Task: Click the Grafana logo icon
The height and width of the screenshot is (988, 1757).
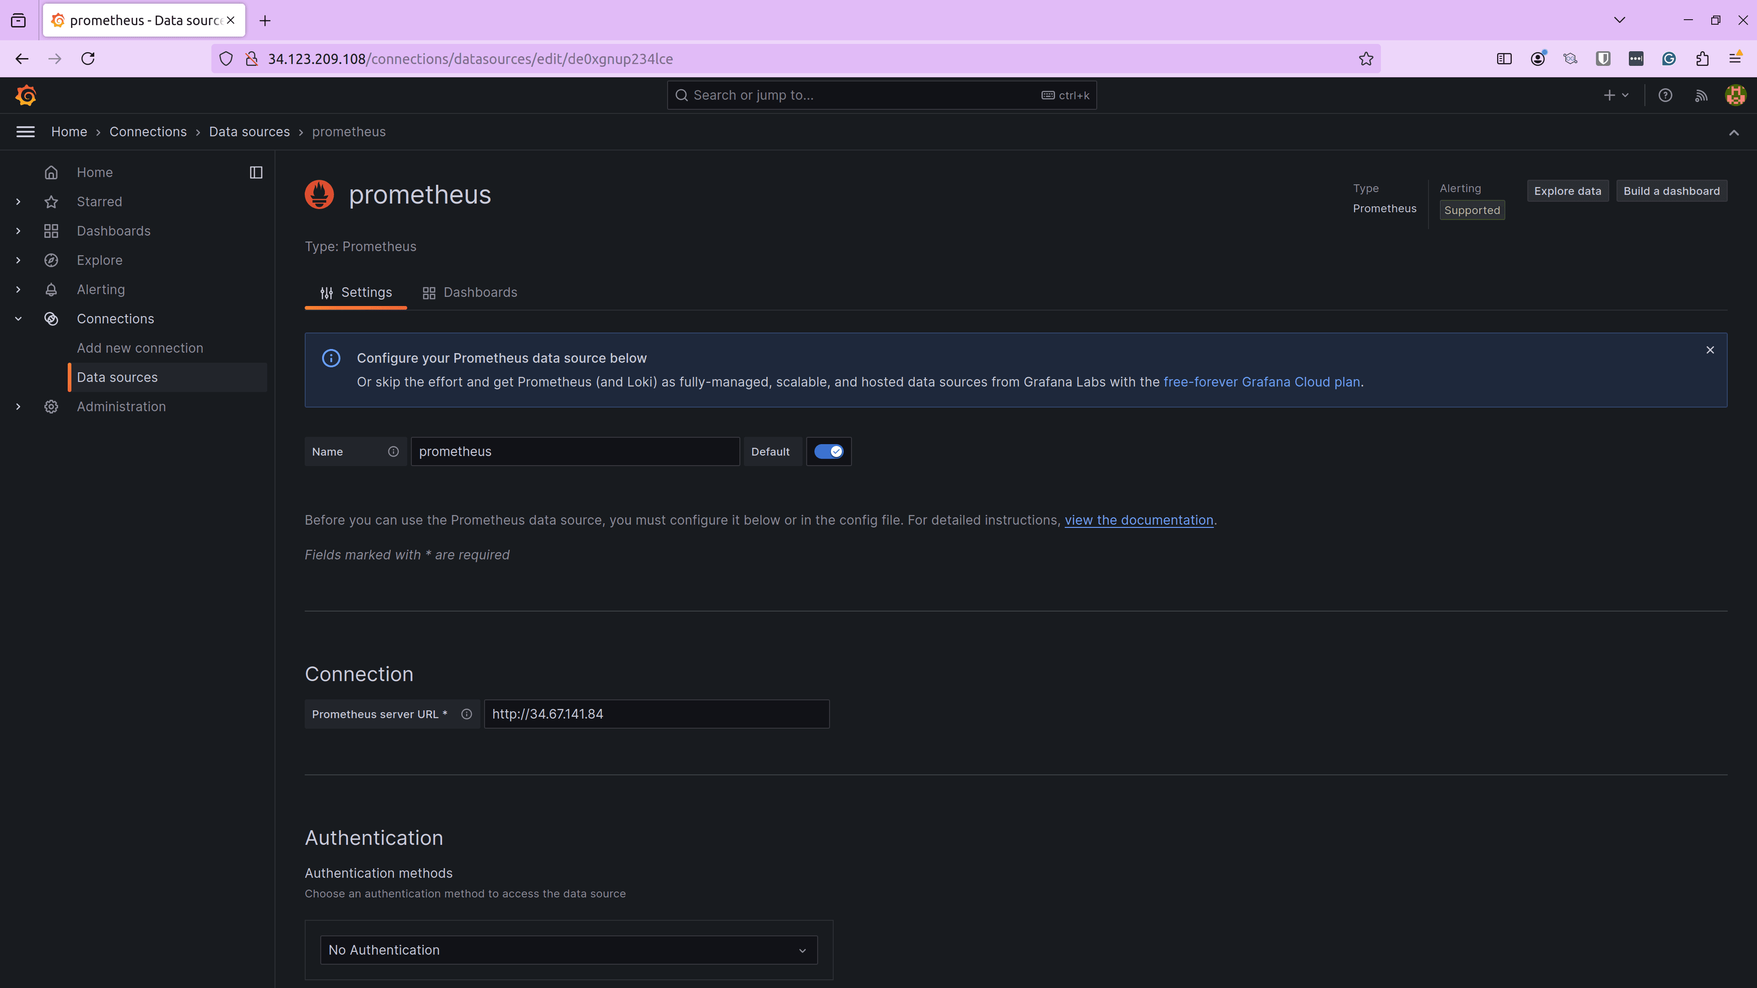Action: pyautogui.click(x=26, y=96)
